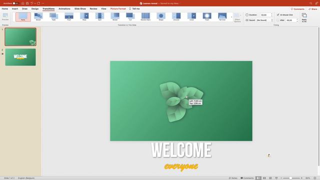Open the Sound dropdown
Image resolution: width=320 pixels, height=180 pixels.
tap(264, 20)
